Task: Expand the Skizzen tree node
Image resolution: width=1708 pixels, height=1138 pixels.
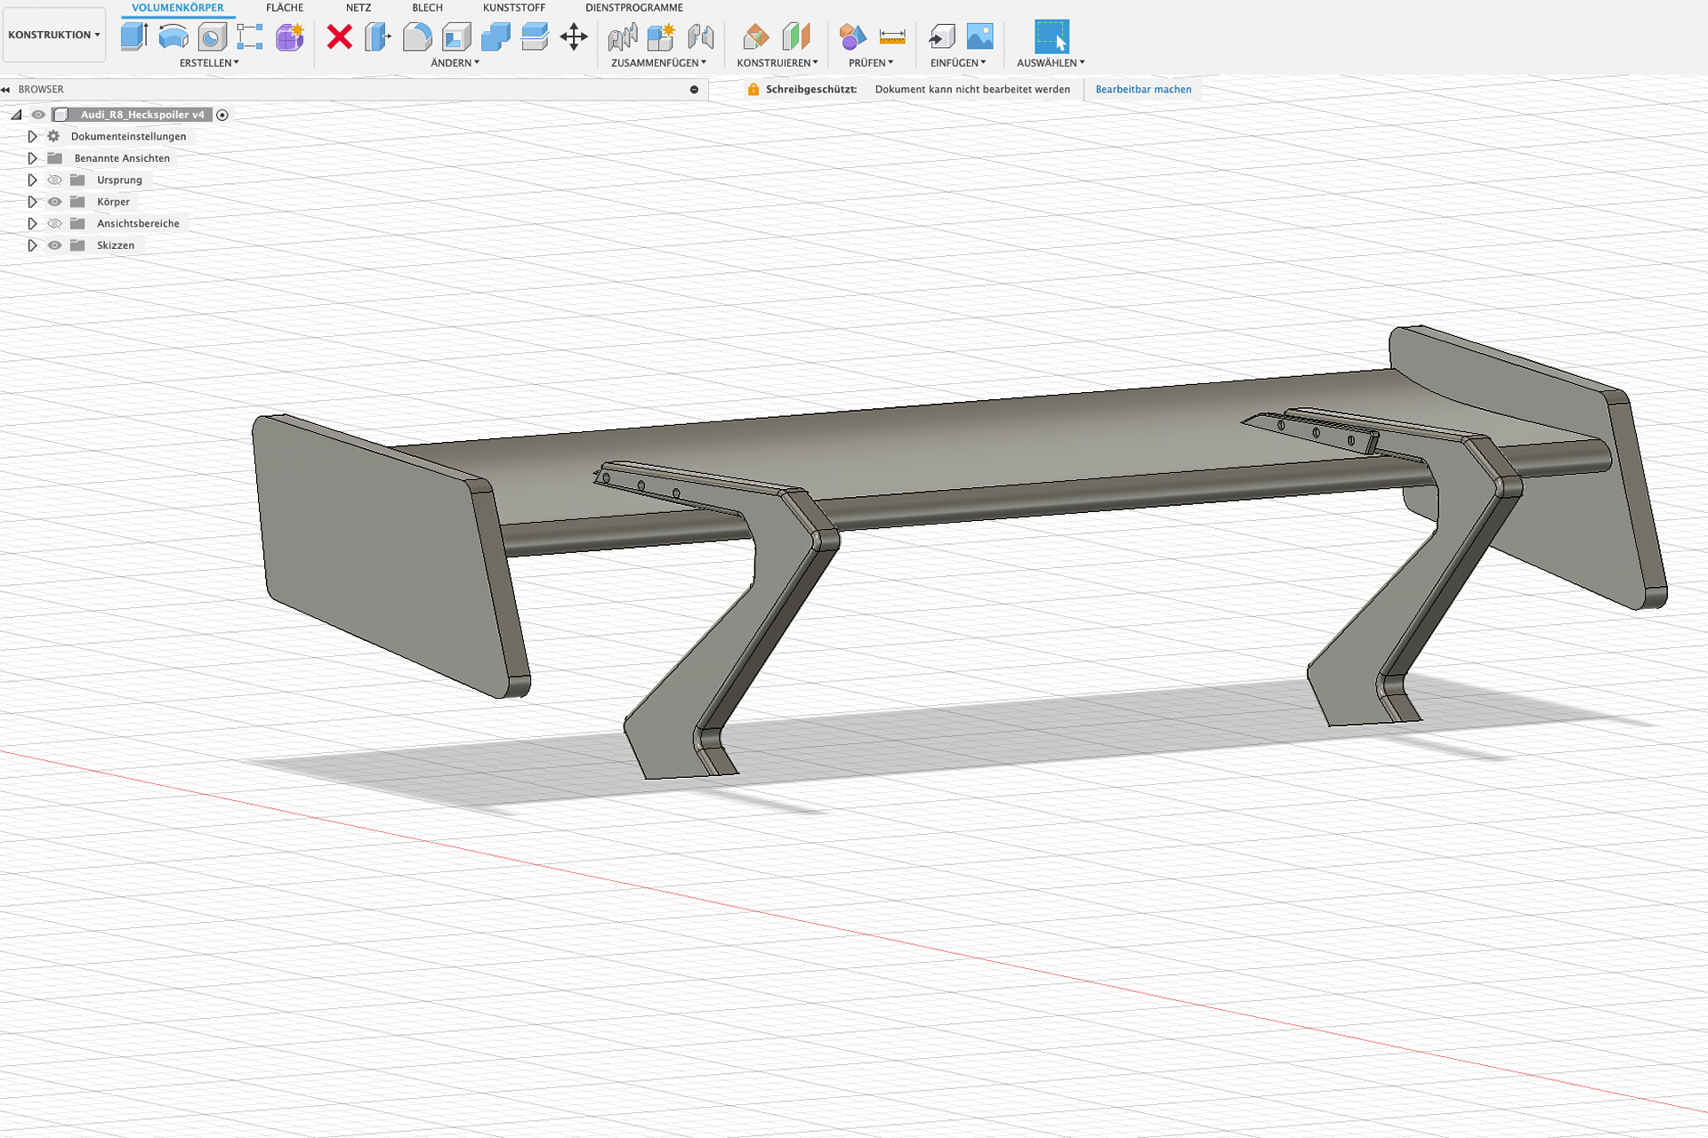Action: pyautogui.click(x=32, y=245)
